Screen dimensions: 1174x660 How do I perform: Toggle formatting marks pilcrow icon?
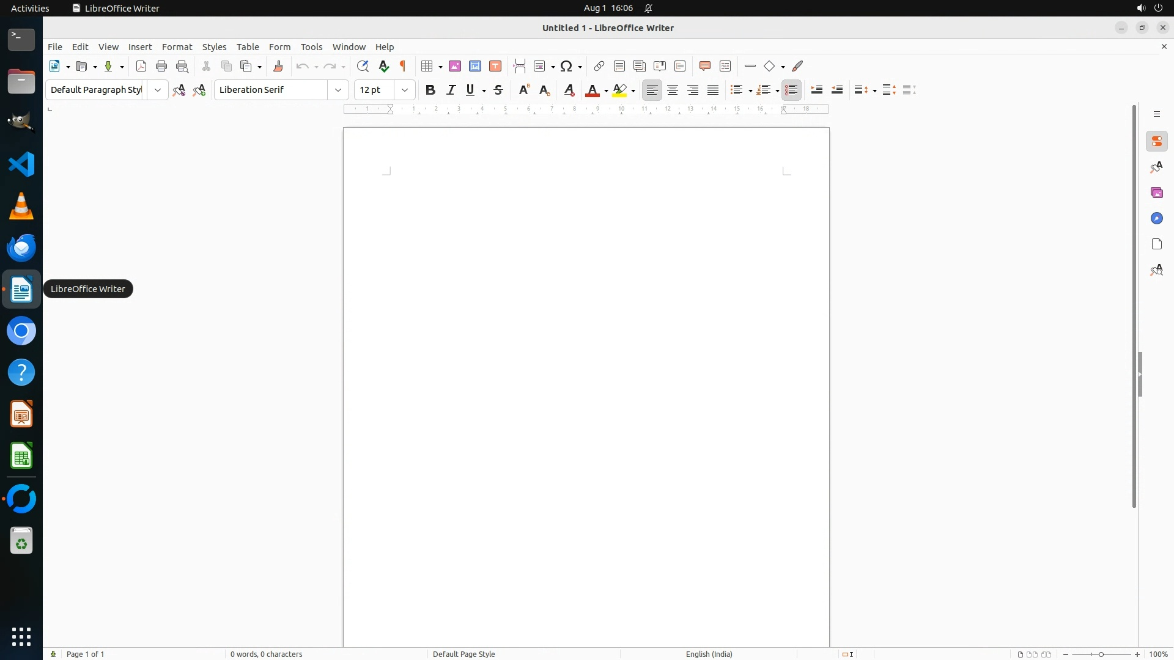click(x=403, y=66)
